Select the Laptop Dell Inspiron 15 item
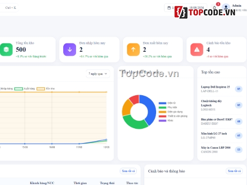 (x=222, y=89)
